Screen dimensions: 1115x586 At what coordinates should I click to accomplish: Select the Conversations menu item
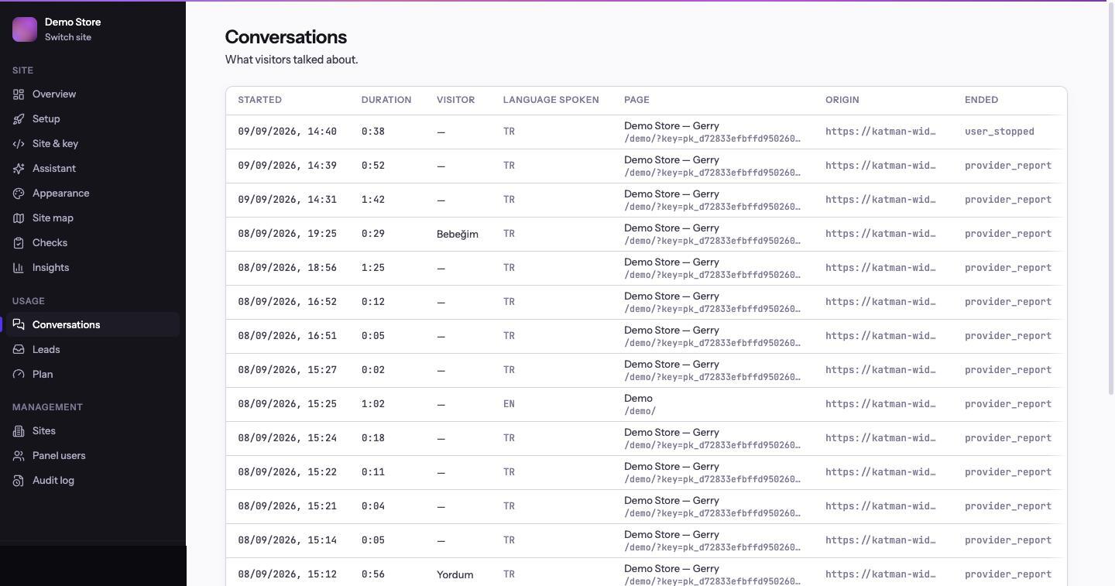click(93, 325)
